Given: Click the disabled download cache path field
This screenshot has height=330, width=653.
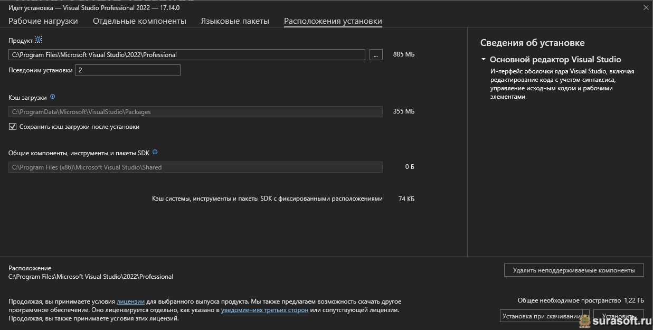Looking at the screenshot, I should (x=195, y=111).
